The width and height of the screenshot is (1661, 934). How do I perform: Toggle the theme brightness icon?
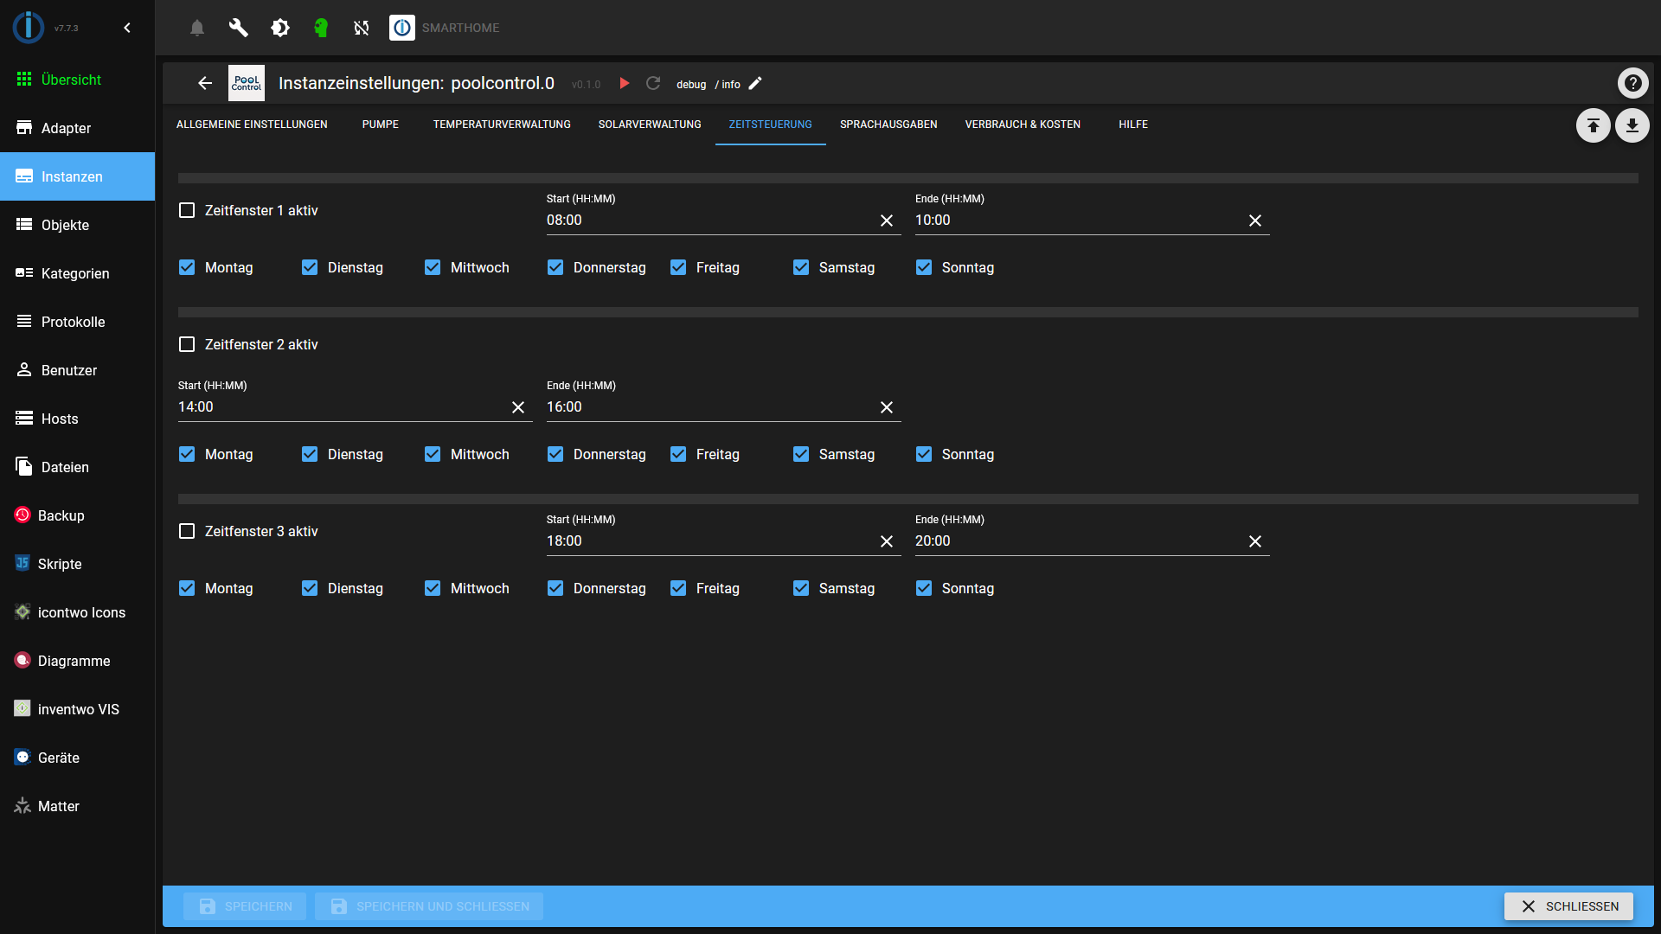[279, 28]
